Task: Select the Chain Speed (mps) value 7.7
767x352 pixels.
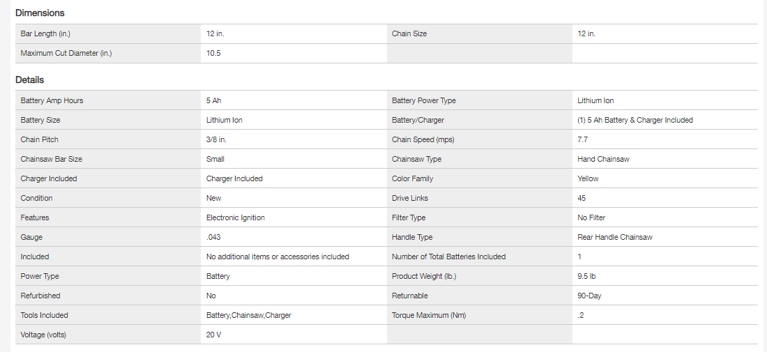Action: 583,139
